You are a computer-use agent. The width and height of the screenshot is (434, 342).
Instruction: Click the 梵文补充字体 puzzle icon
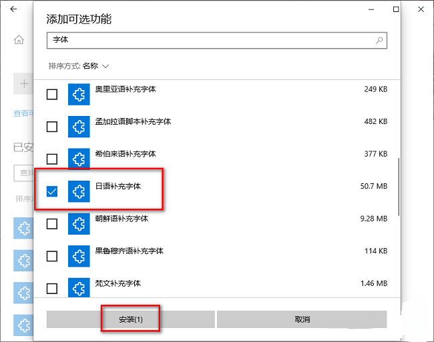(79, 287)
